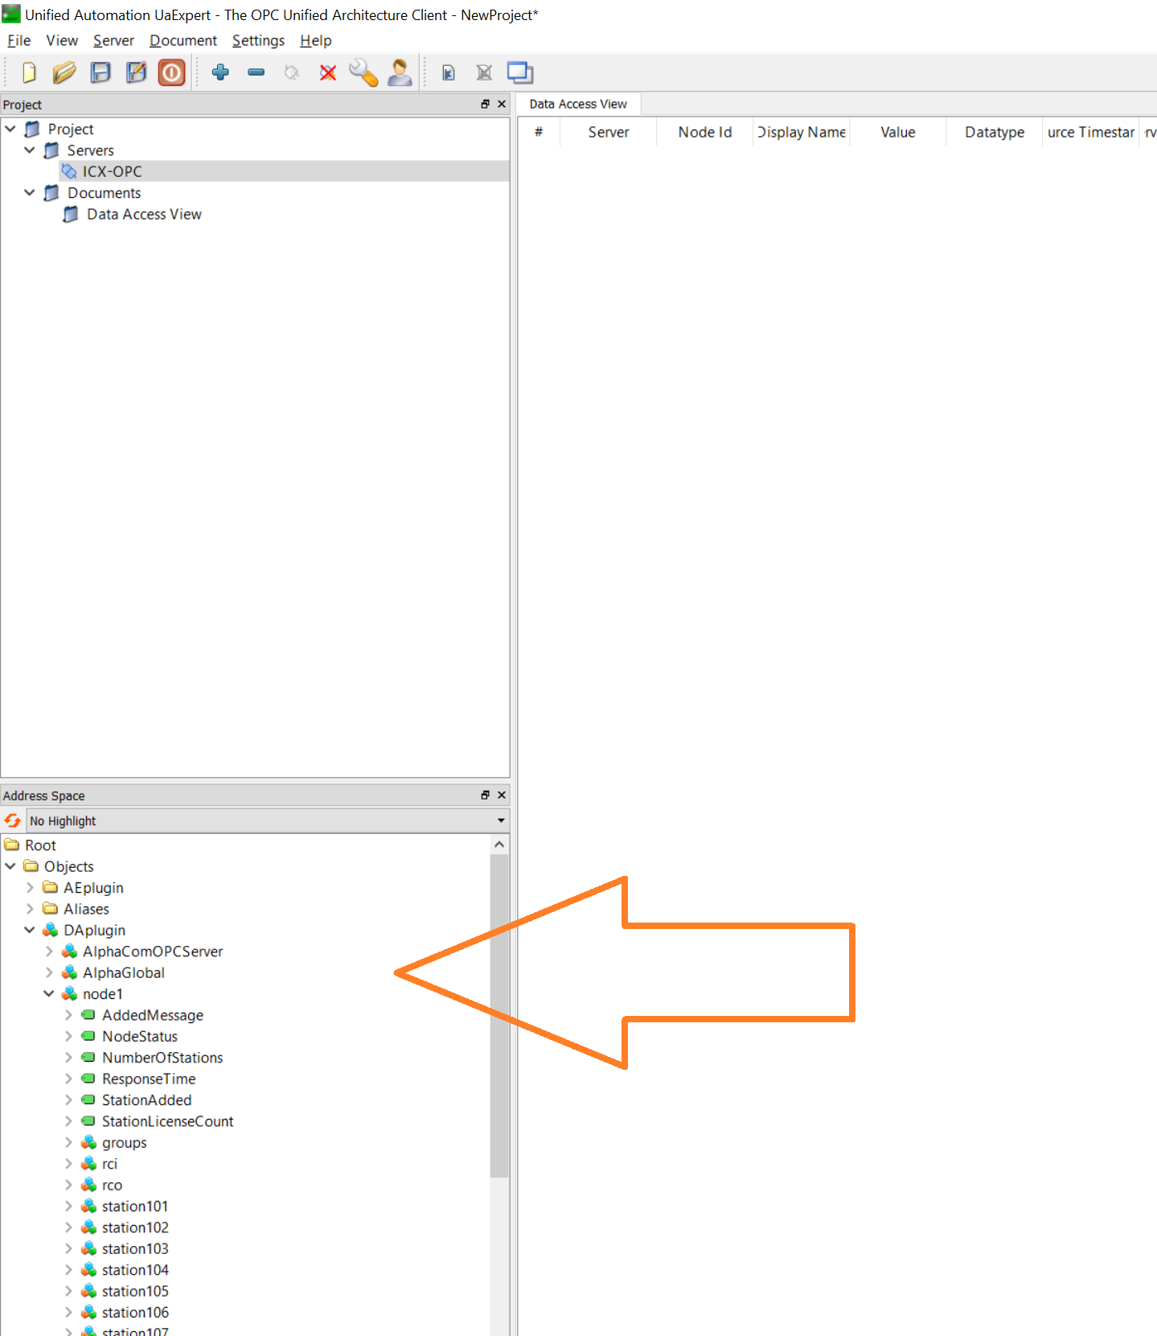Select the StationLicenseCount variable
Image resolution: width=1157 pixels, height=1336 pixels.
[167, 1121]
